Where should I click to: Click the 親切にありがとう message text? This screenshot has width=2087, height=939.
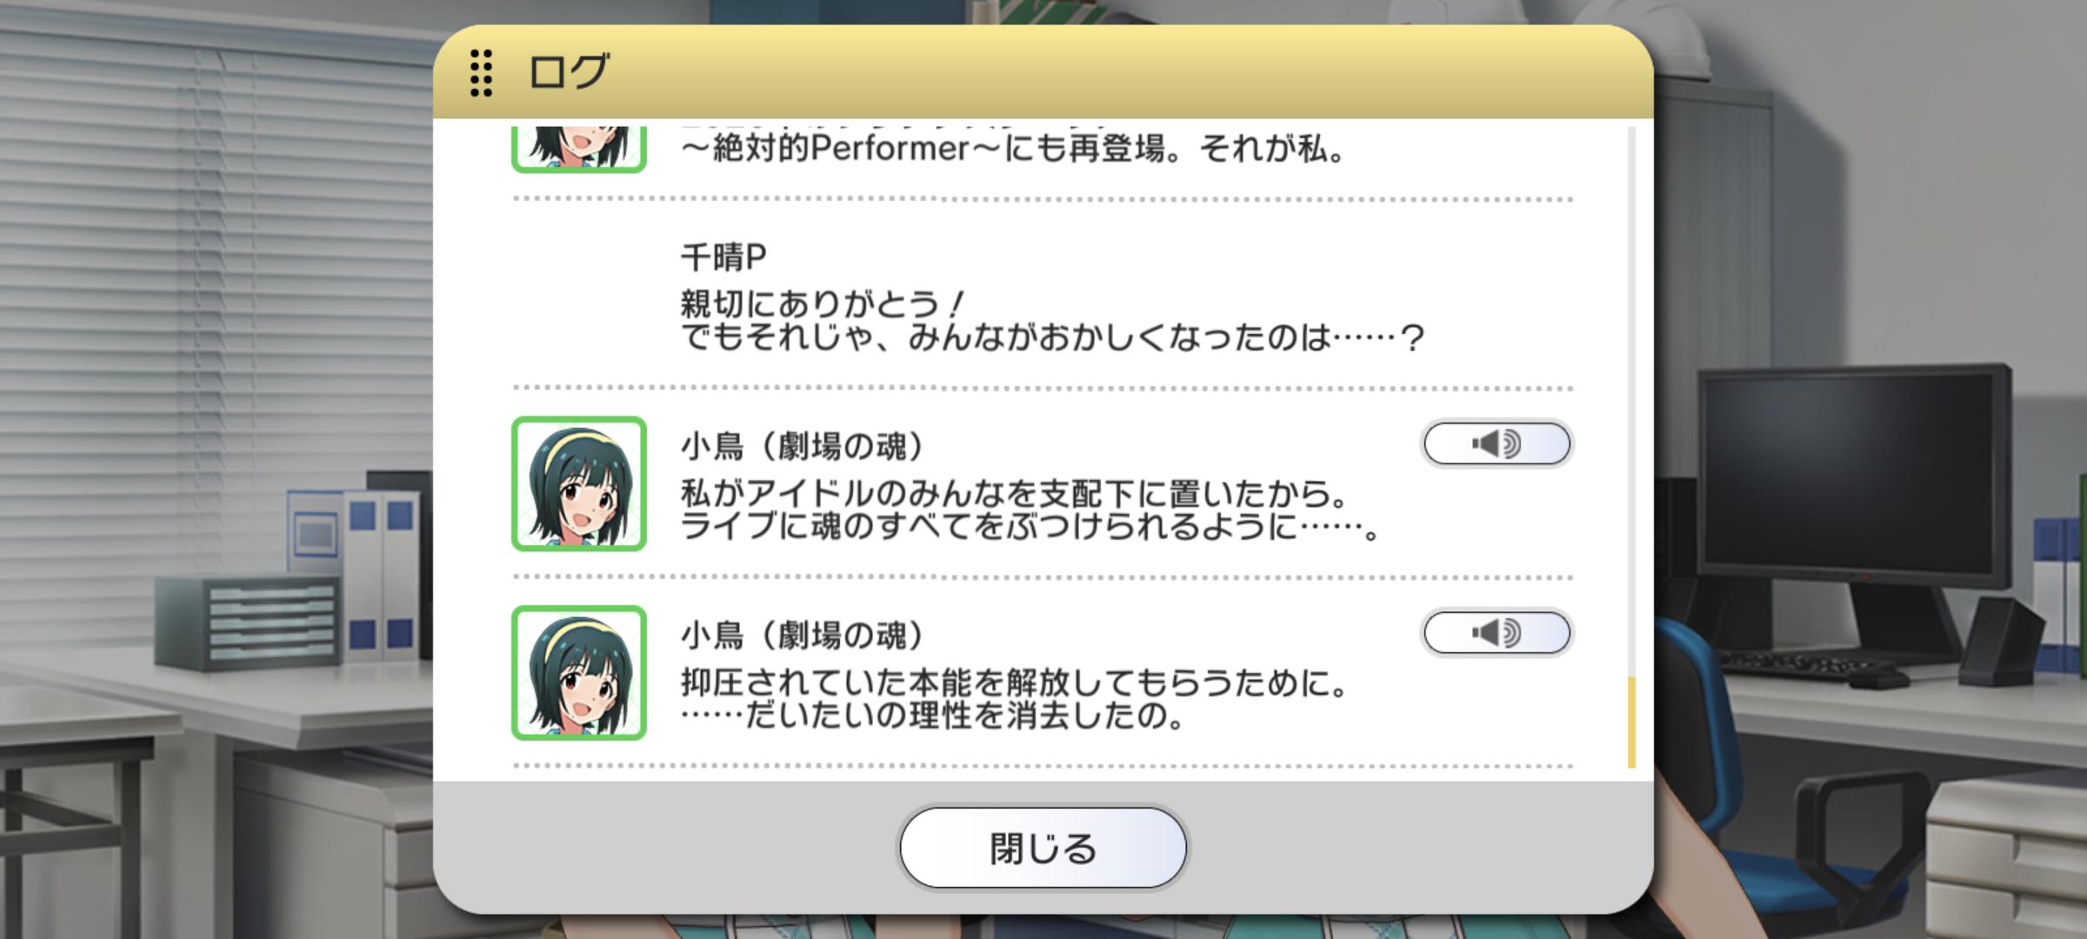[1052, 321]
